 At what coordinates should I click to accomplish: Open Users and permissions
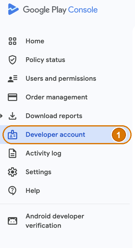pos(61,79)
